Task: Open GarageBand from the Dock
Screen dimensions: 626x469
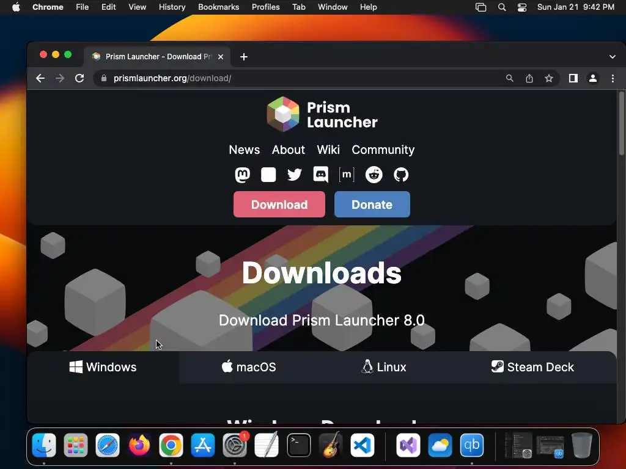Action: pos(331,445)
